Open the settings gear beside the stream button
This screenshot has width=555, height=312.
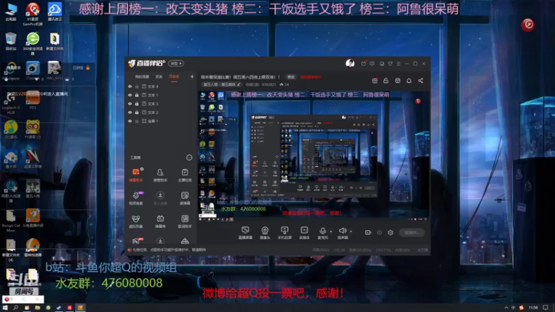click(391, 232)
